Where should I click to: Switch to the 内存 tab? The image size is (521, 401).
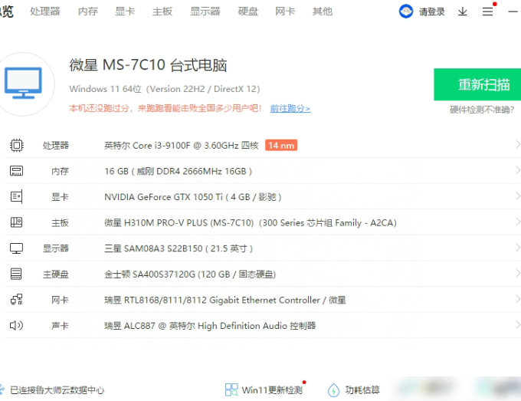click(x=87, y=12)
